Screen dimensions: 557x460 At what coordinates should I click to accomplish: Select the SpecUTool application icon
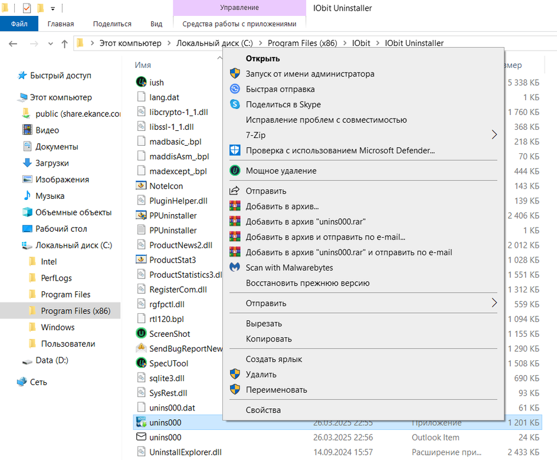(x=141, y=363)
